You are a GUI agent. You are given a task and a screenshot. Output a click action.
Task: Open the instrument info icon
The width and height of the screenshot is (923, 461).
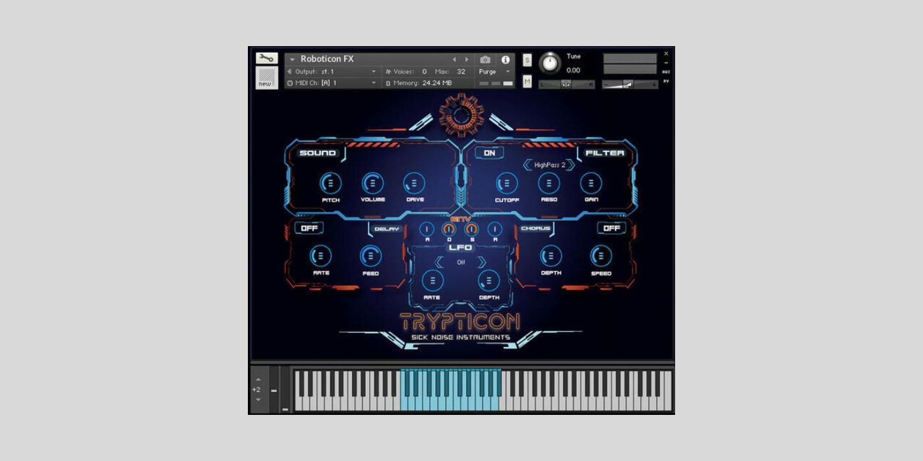click(506, 59)
